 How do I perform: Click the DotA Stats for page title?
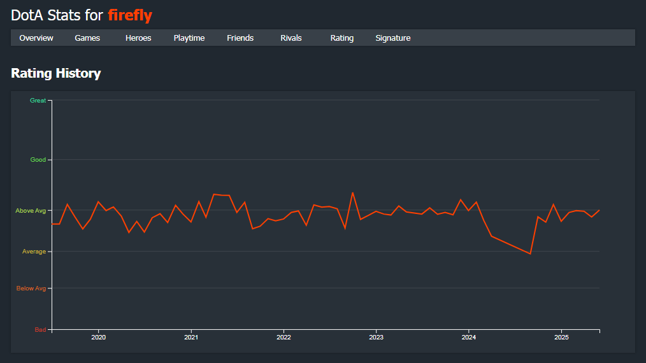(x=57, y=15)
